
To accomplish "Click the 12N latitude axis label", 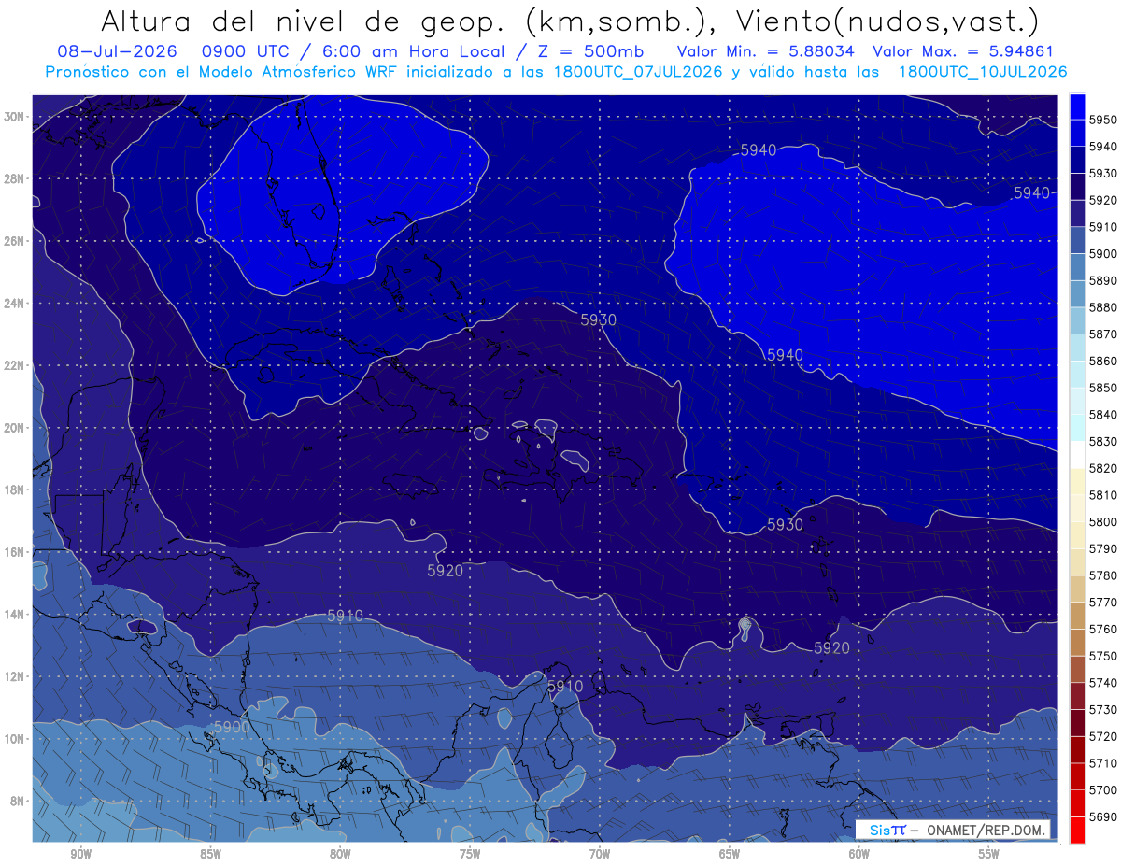I will coord(14,676).
